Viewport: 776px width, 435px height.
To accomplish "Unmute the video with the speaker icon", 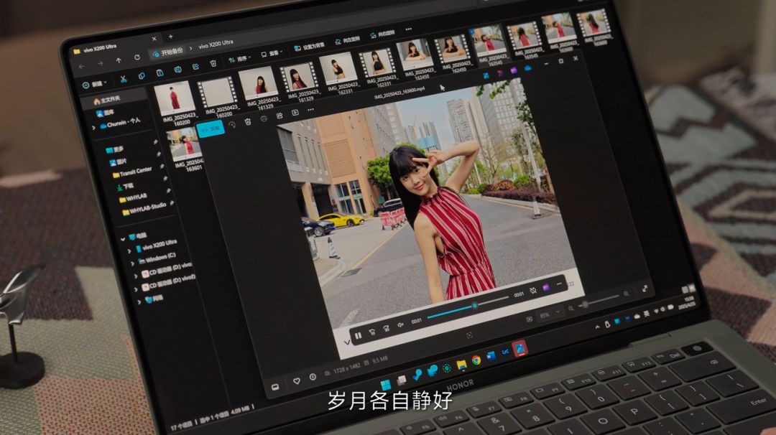I will point(400,324).
